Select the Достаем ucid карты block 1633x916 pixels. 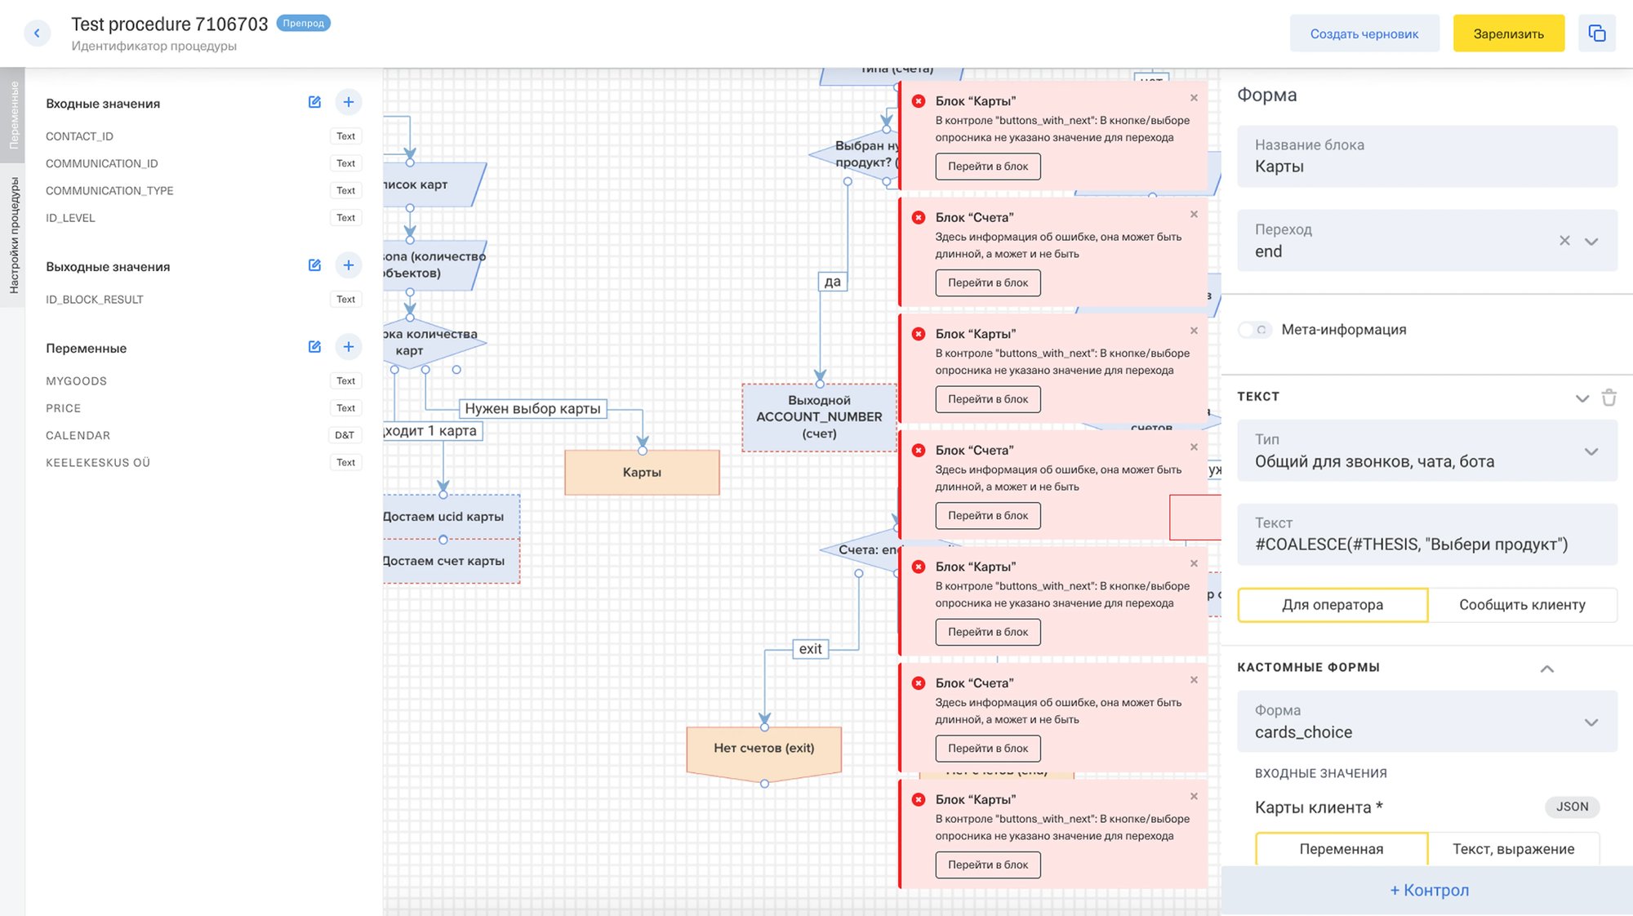(x=451, y=517)
